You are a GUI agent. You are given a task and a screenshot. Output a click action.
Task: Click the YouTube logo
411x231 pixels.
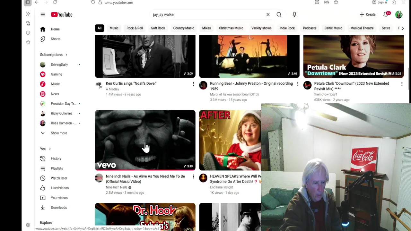point(62,14)
